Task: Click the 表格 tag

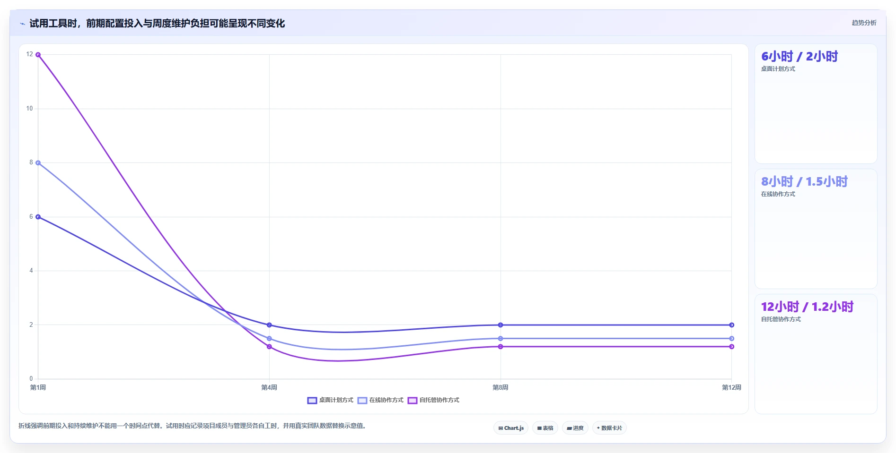Action: click(545, 428)
